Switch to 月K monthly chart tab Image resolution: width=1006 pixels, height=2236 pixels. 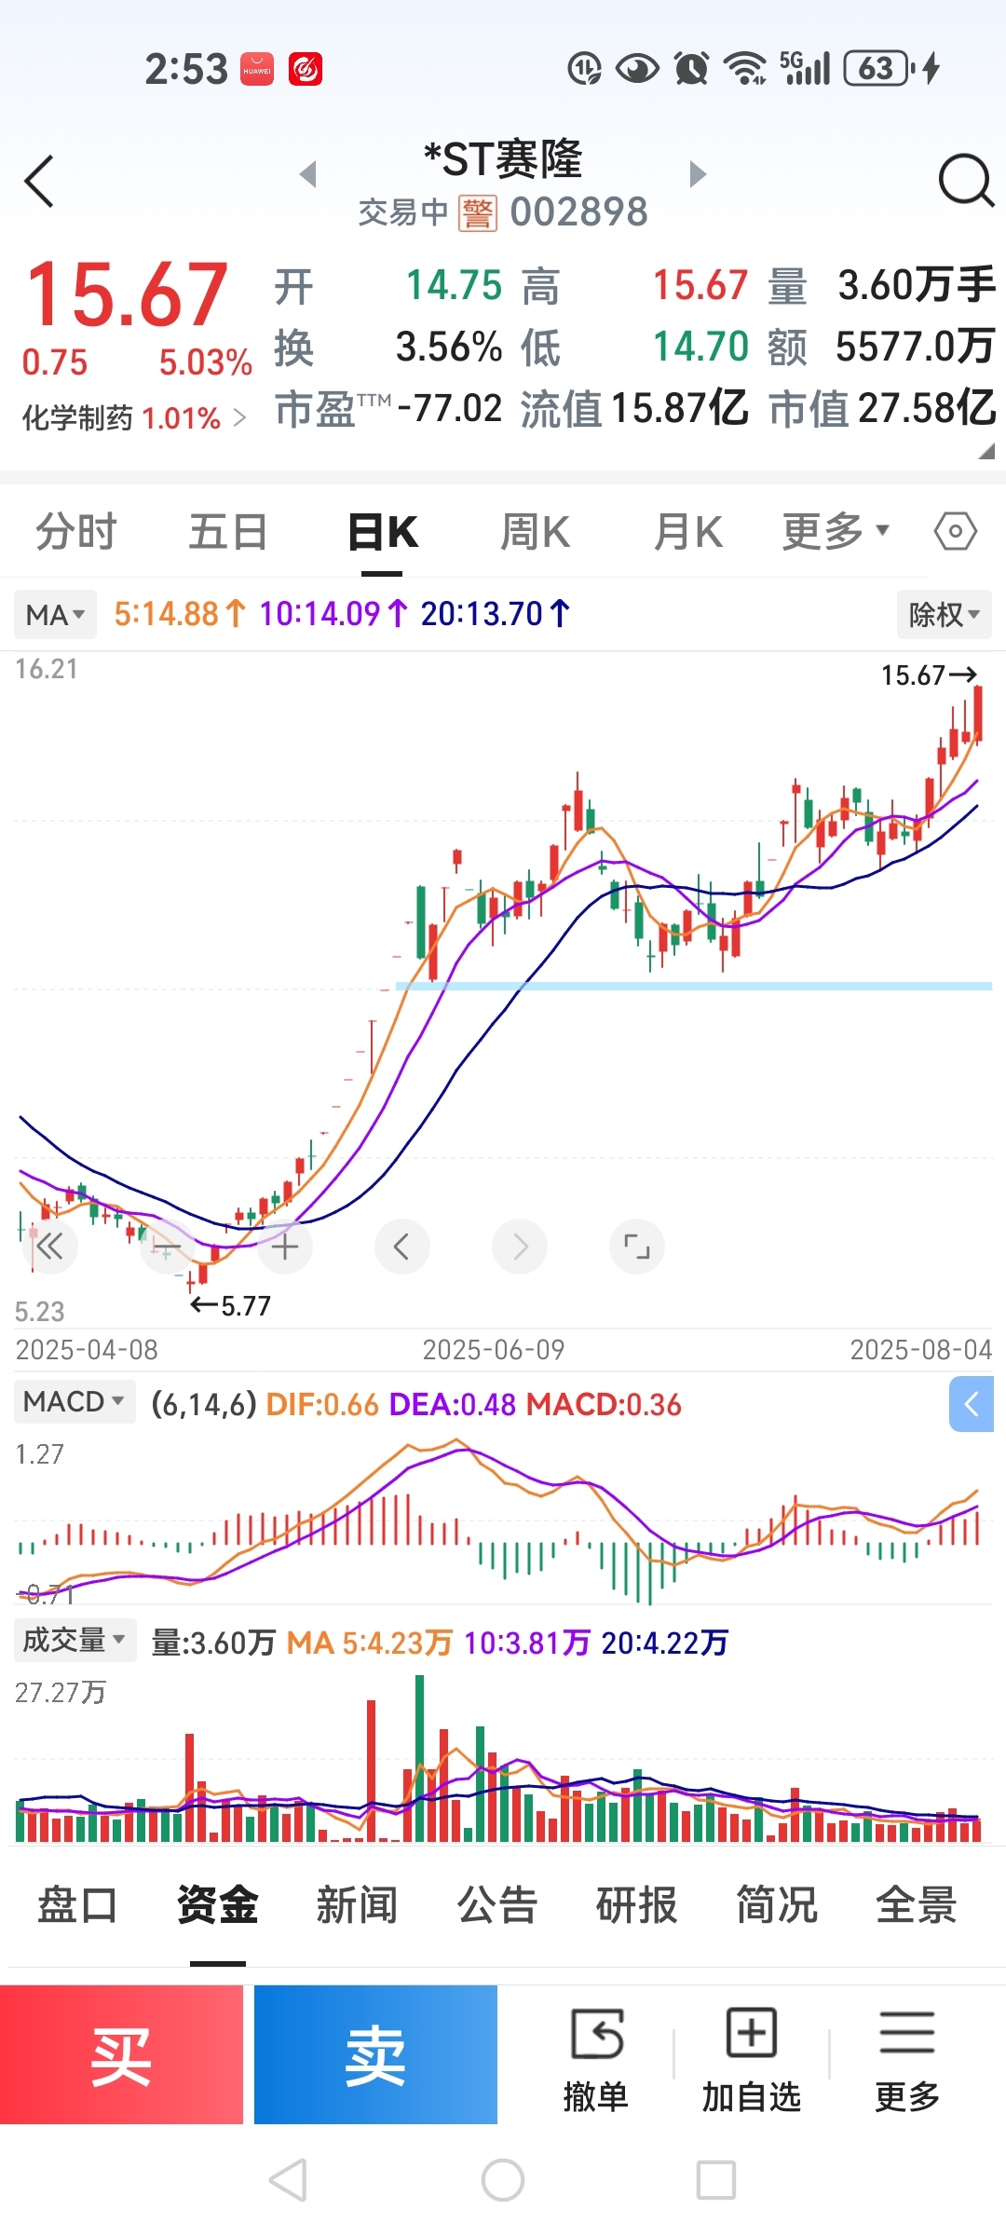pyautogui.click(x=688, y=532)
